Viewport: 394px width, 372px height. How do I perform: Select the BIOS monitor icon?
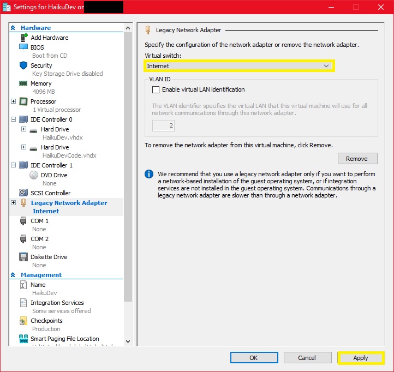point(23,47)
